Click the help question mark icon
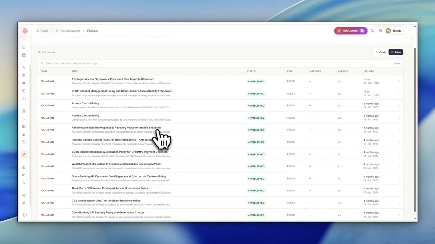The height and width of the screenshot is (244, 435). [x=380, y=30]
